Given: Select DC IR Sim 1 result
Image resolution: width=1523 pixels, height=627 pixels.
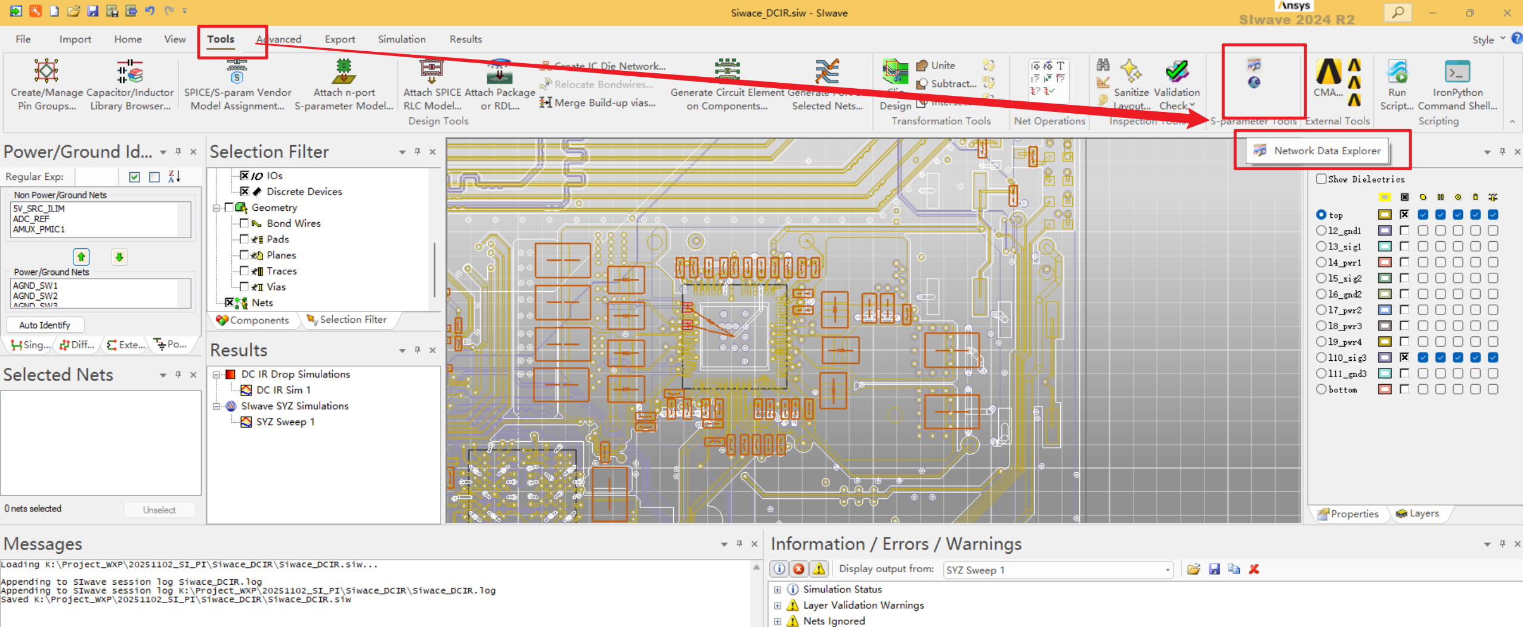Looking at the screenshot, I should [276, 390].
